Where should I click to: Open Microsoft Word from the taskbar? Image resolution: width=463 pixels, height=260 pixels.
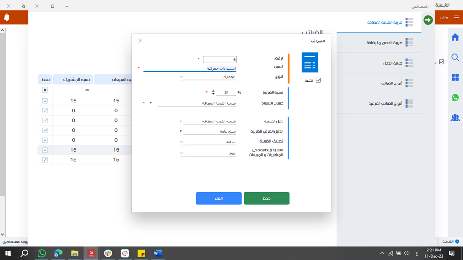[158, 253]
